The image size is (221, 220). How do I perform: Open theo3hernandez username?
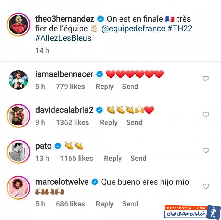[x=65, y=19]
